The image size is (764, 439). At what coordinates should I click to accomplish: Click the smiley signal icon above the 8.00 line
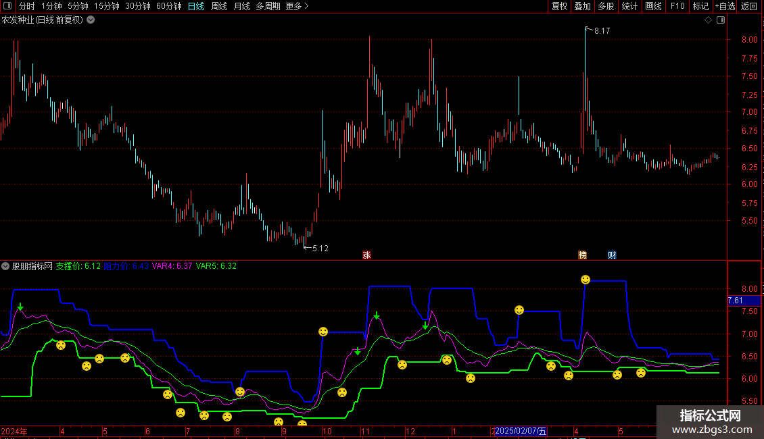coord(586,280)
